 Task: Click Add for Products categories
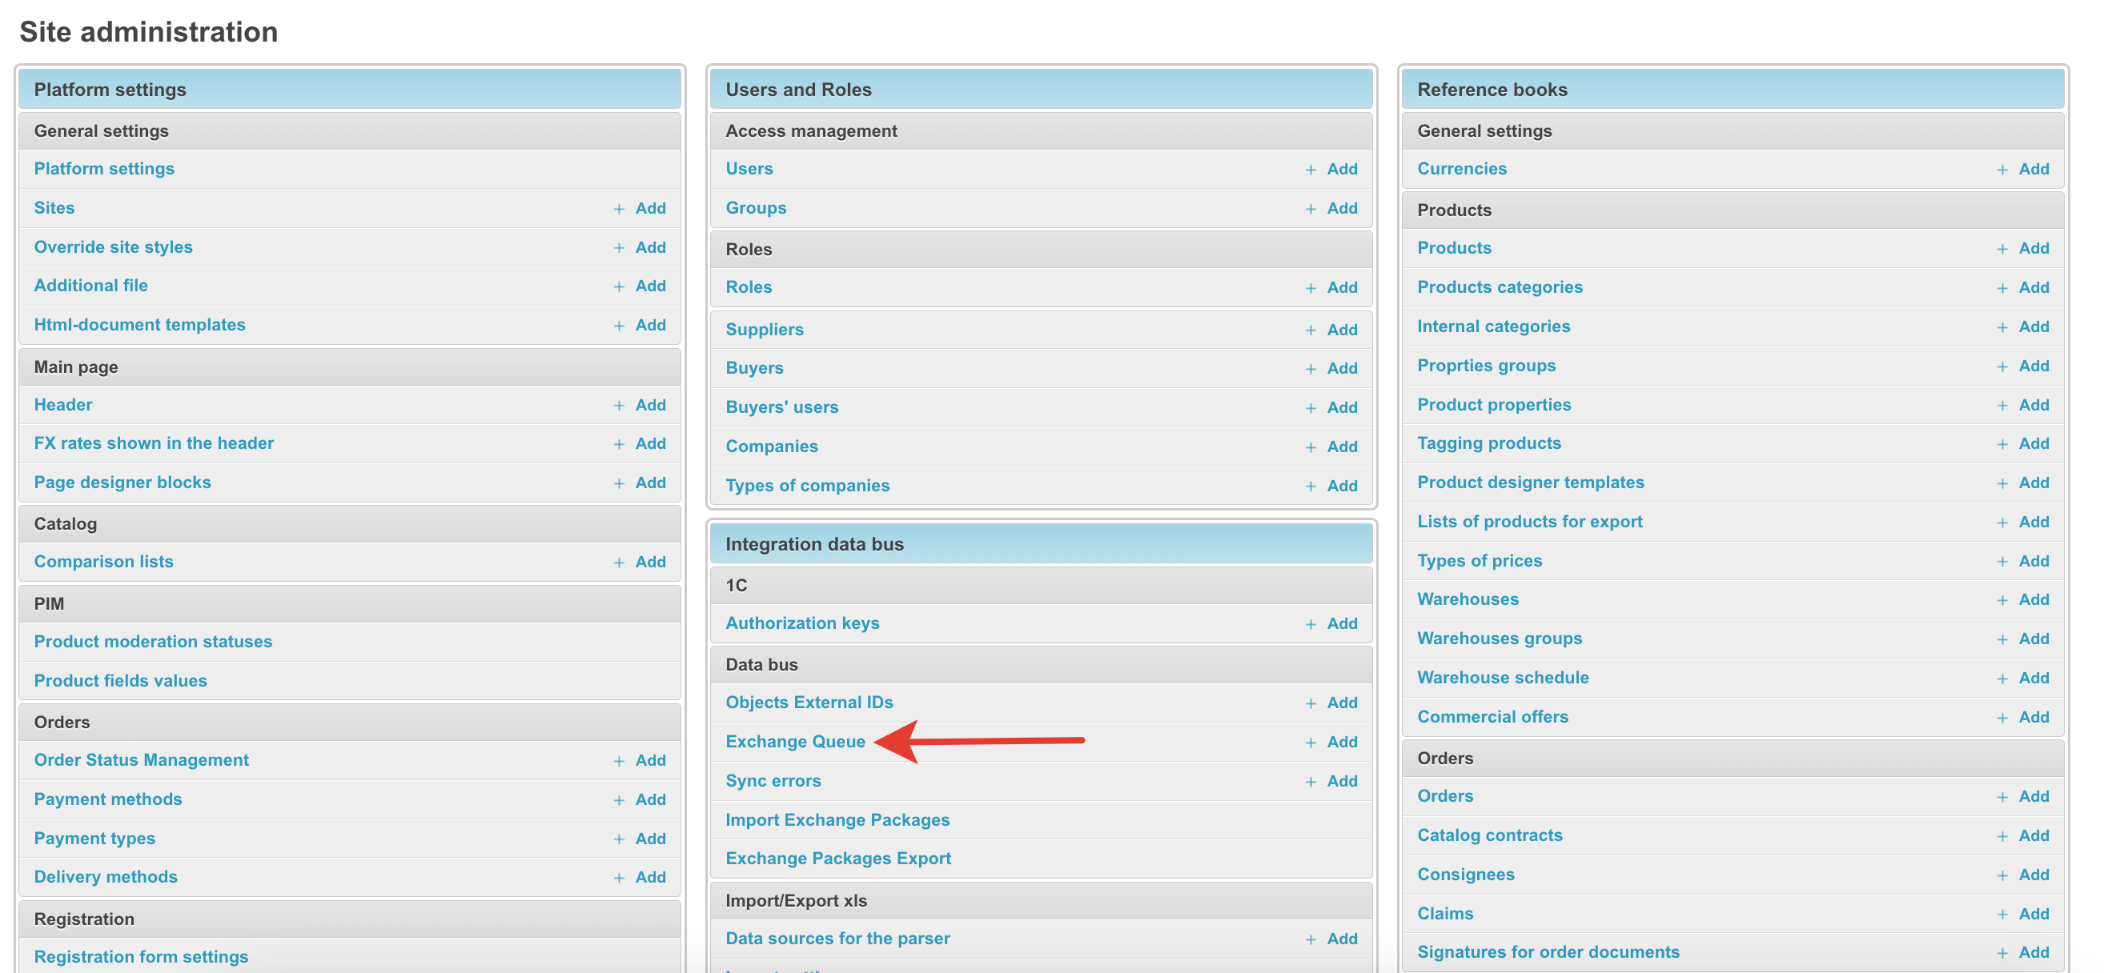[2033, 287]
